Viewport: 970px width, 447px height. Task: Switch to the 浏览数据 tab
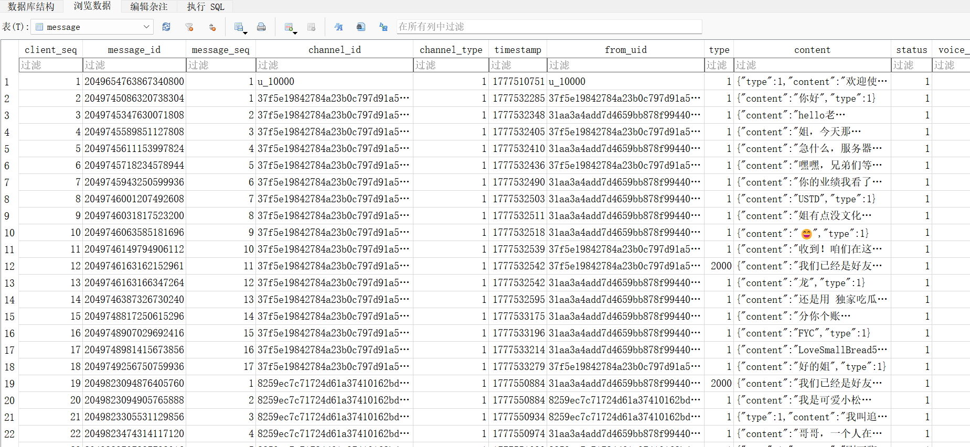(92, 6)
